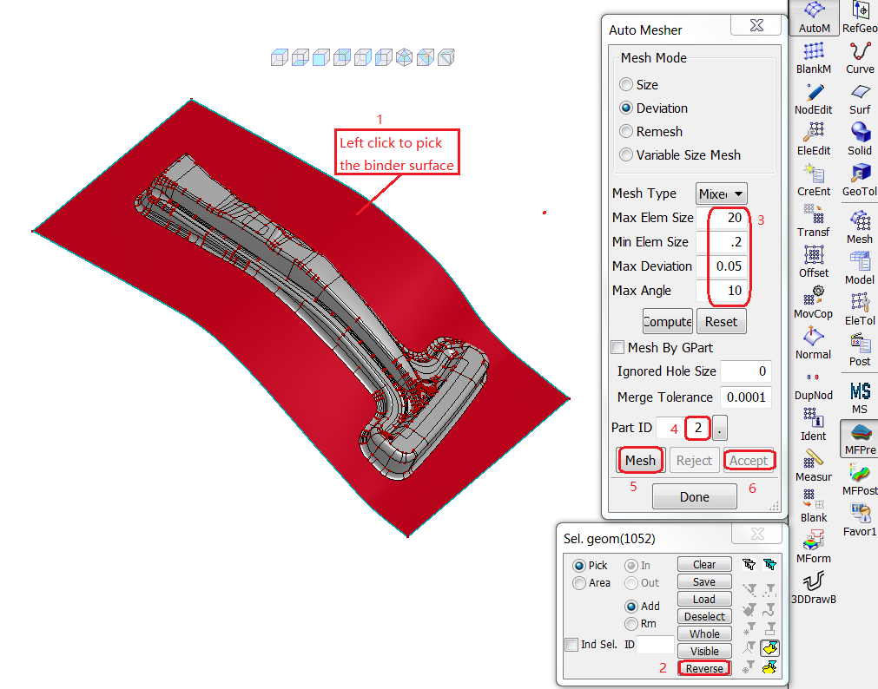Screen dimensions: 878x689
Task: Click the Ignored Hole Size field
Action: coord(746,371)
